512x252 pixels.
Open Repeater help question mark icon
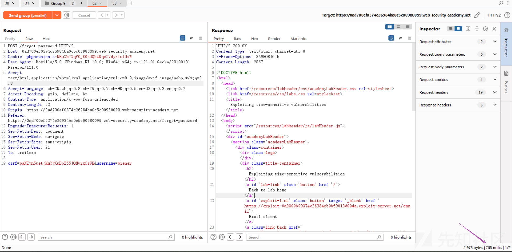tap(507, 15)
